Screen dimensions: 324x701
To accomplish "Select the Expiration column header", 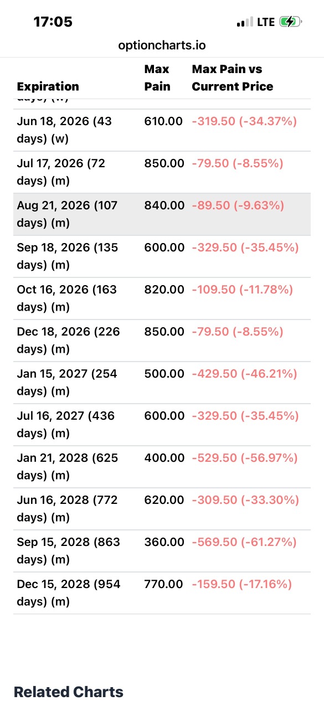I will click(48, 86).
